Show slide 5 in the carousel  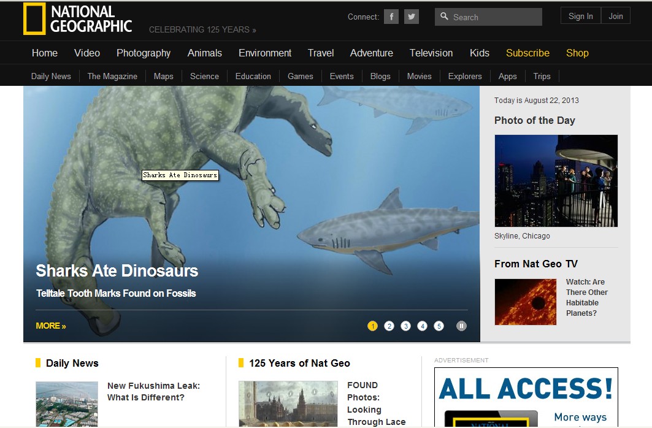(x=439, y=326)
